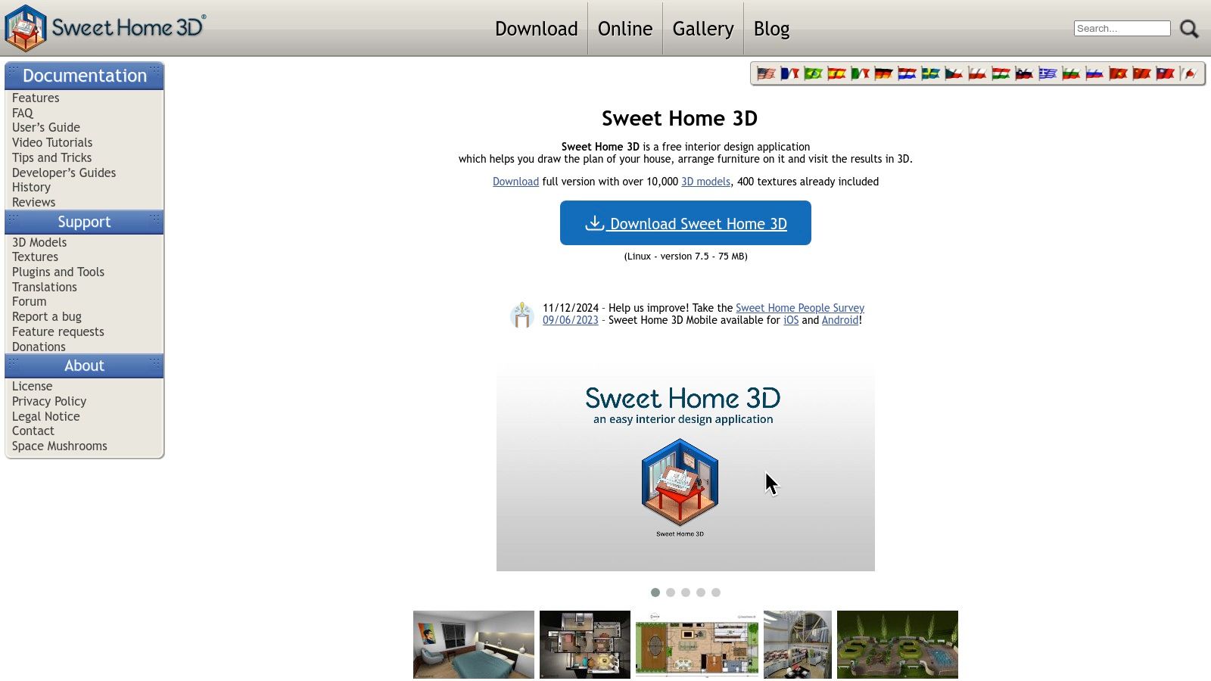Image resolution: width=1211 pixels, height=681 pixels.
Task: Switch the site language using the US flag
Action: coord(765,73)
